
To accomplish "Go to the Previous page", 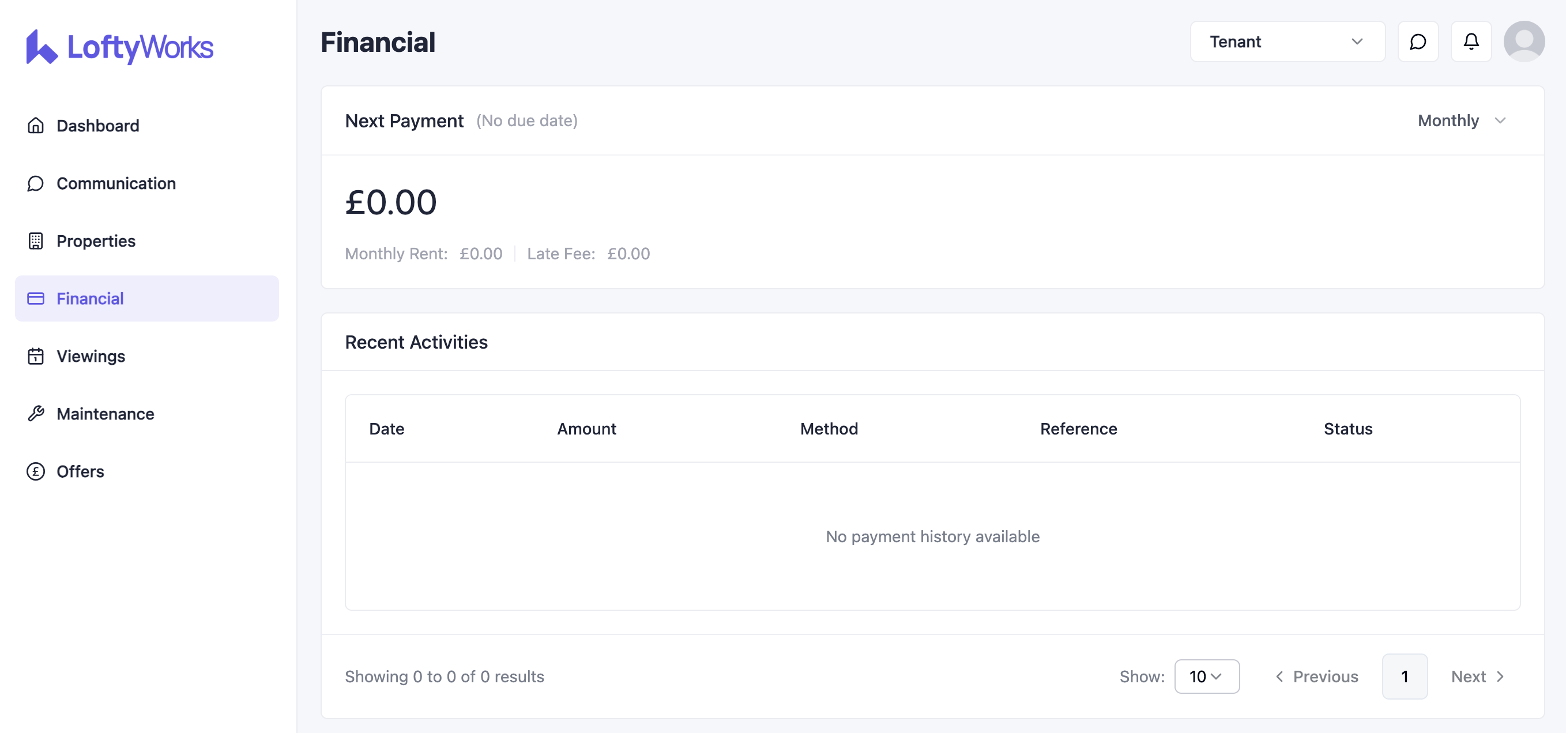I will tap(1316, 677).
